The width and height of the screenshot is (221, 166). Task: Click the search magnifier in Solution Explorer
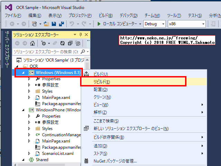pos(83,52)
